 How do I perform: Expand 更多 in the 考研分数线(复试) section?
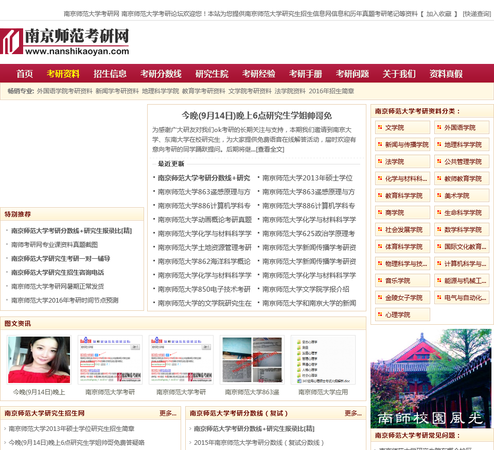pyautogui.click(x=353, y=413)
